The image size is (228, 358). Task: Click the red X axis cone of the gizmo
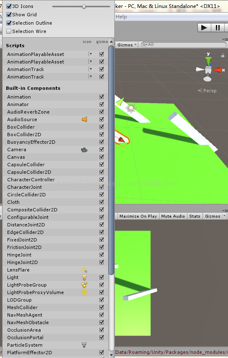point(217,70)
